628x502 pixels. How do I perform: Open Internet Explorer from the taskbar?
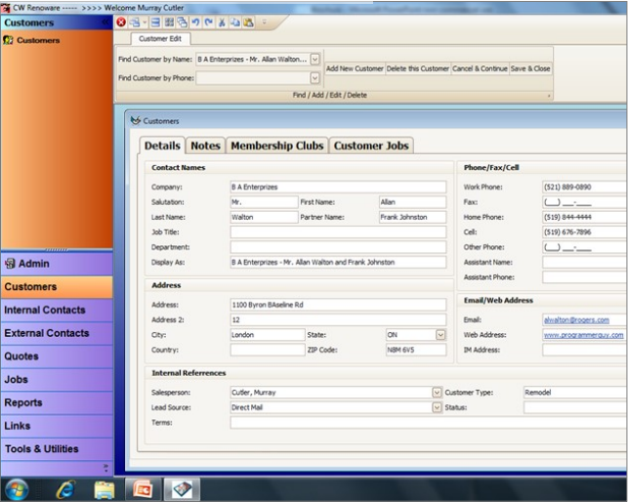point(66,487)
